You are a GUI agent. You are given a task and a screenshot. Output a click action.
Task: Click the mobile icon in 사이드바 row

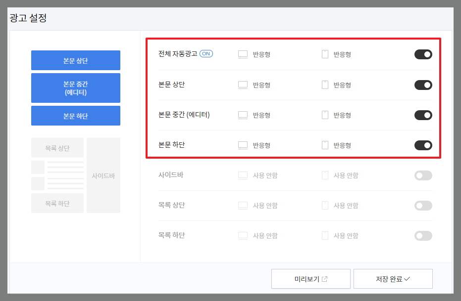pyautogui.click(x=325, y=175)
